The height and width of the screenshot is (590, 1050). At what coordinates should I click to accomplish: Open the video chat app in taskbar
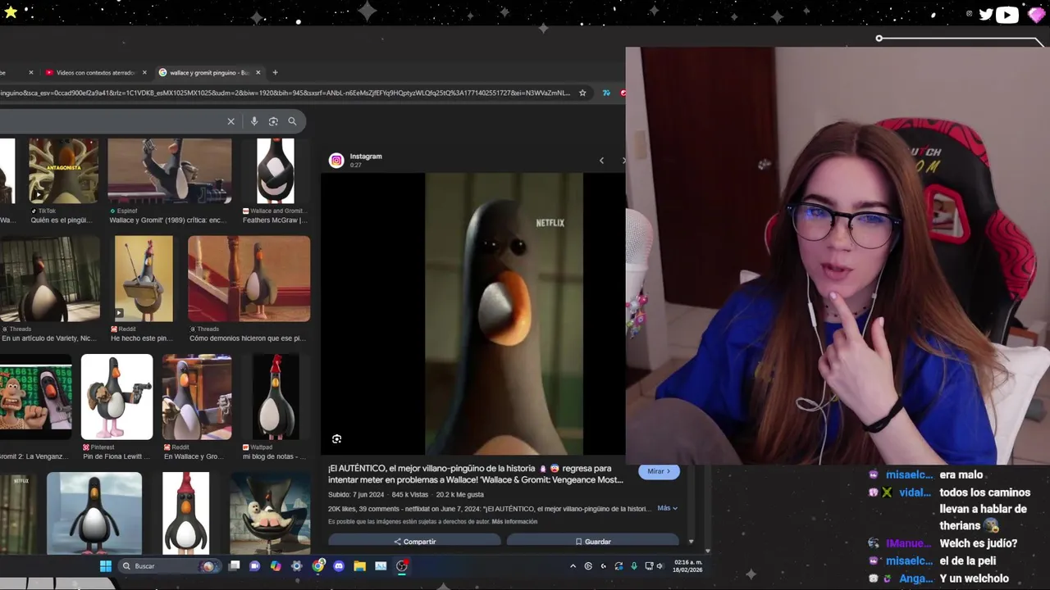coord(254,565)
